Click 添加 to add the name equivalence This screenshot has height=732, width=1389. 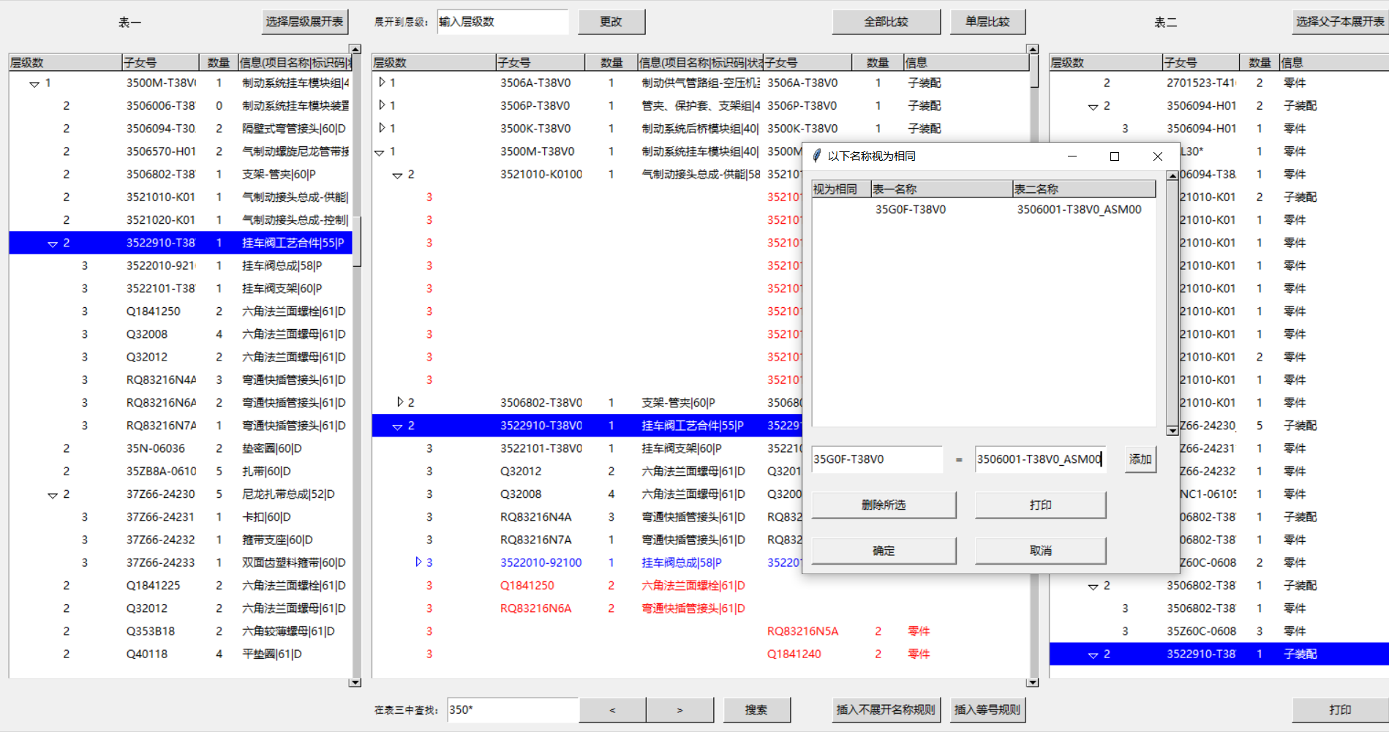(x=1140, y=459)
